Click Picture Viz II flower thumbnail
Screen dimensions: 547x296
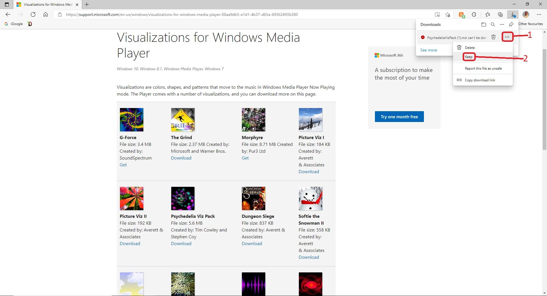click(132, 198)
